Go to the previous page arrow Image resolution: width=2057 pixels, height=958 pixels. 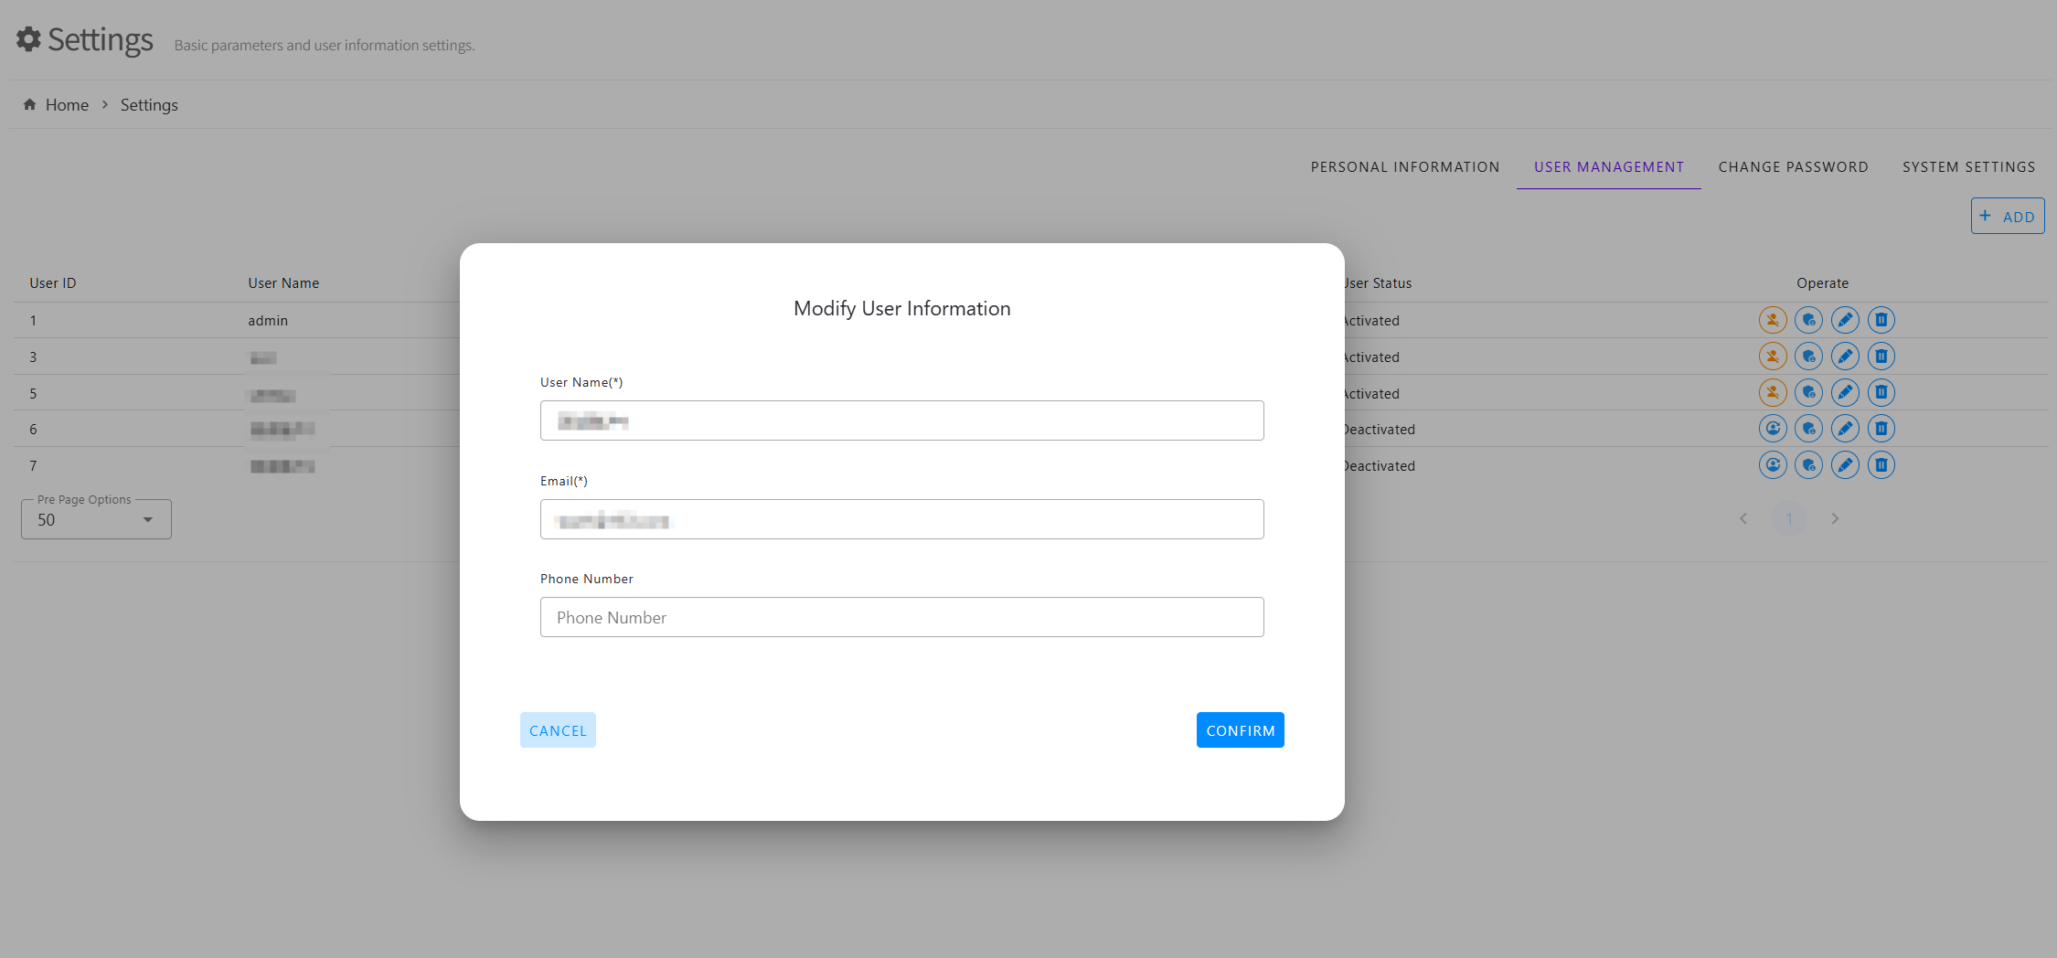[x=1743, y=519]
